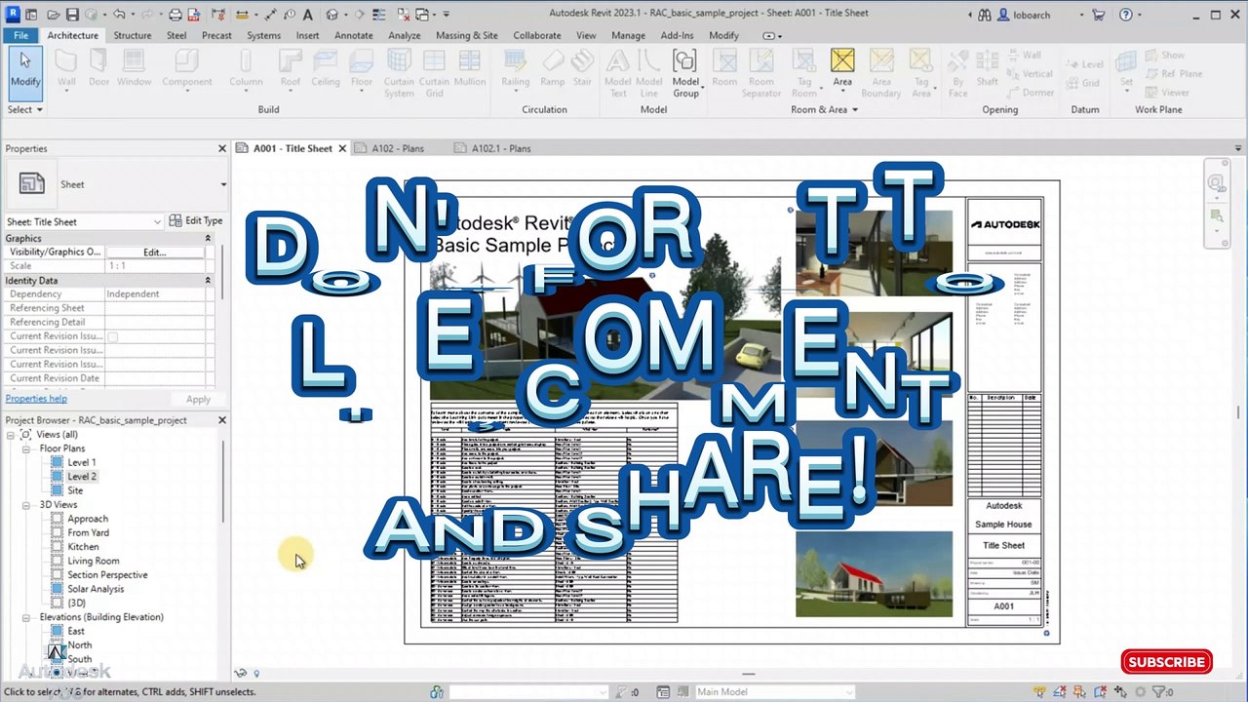This screenshot has width=1248, height=702.
Task: Switch to the Collaborate ribbon tab
Action: pyautogui.click(x=537, y=35)
